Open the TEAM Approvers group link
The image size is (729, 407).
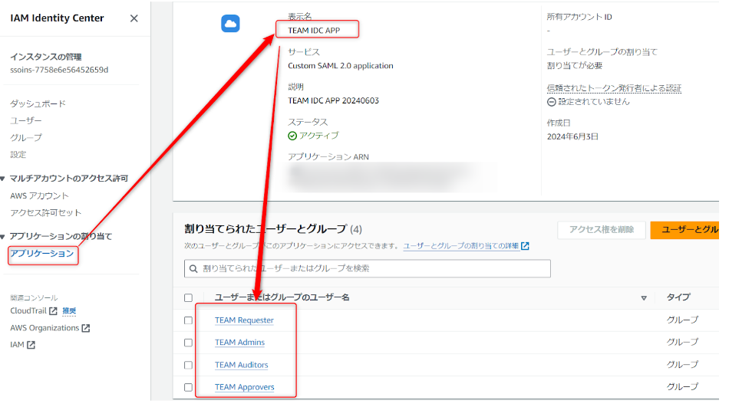pyautogui.click(x=245, y=387)
